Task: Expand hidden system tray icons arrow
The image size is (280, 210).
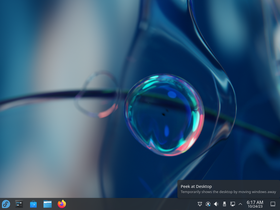Action: [240, 204]
